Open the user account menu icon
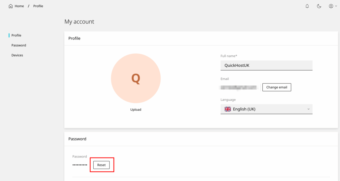 pos(331,6)
